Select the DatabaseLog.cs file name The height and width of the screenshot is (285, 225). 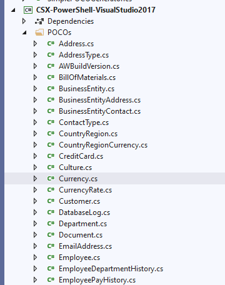coord(84,212)
